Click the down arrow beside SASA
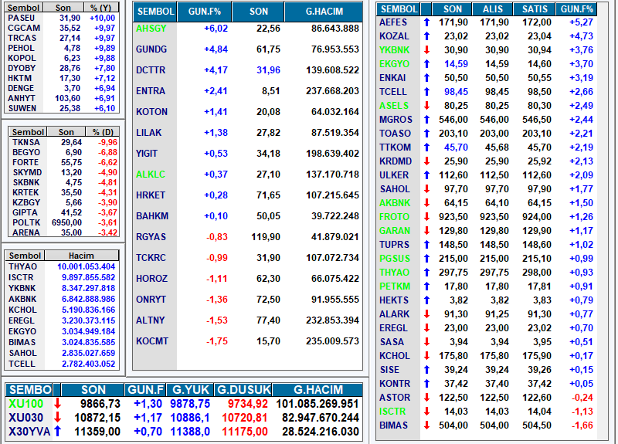Image resolution: width=618 pixels, height=444 pixels. point(426,342)
